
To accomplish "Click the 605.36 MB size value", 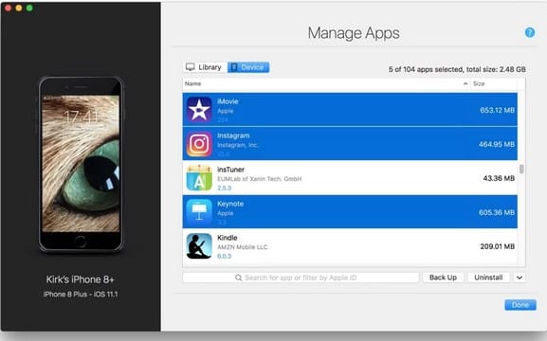I will point(497,212).
